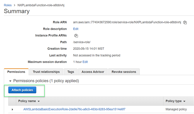Viewport: 194px width, 114px height.
Task: Click the Instance Profile ARNs label
Action: [51, 35]
